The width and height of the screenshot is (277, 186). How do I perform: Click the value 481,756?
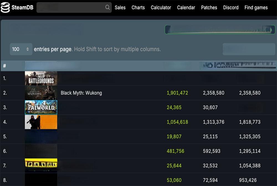tap(175, 151)
